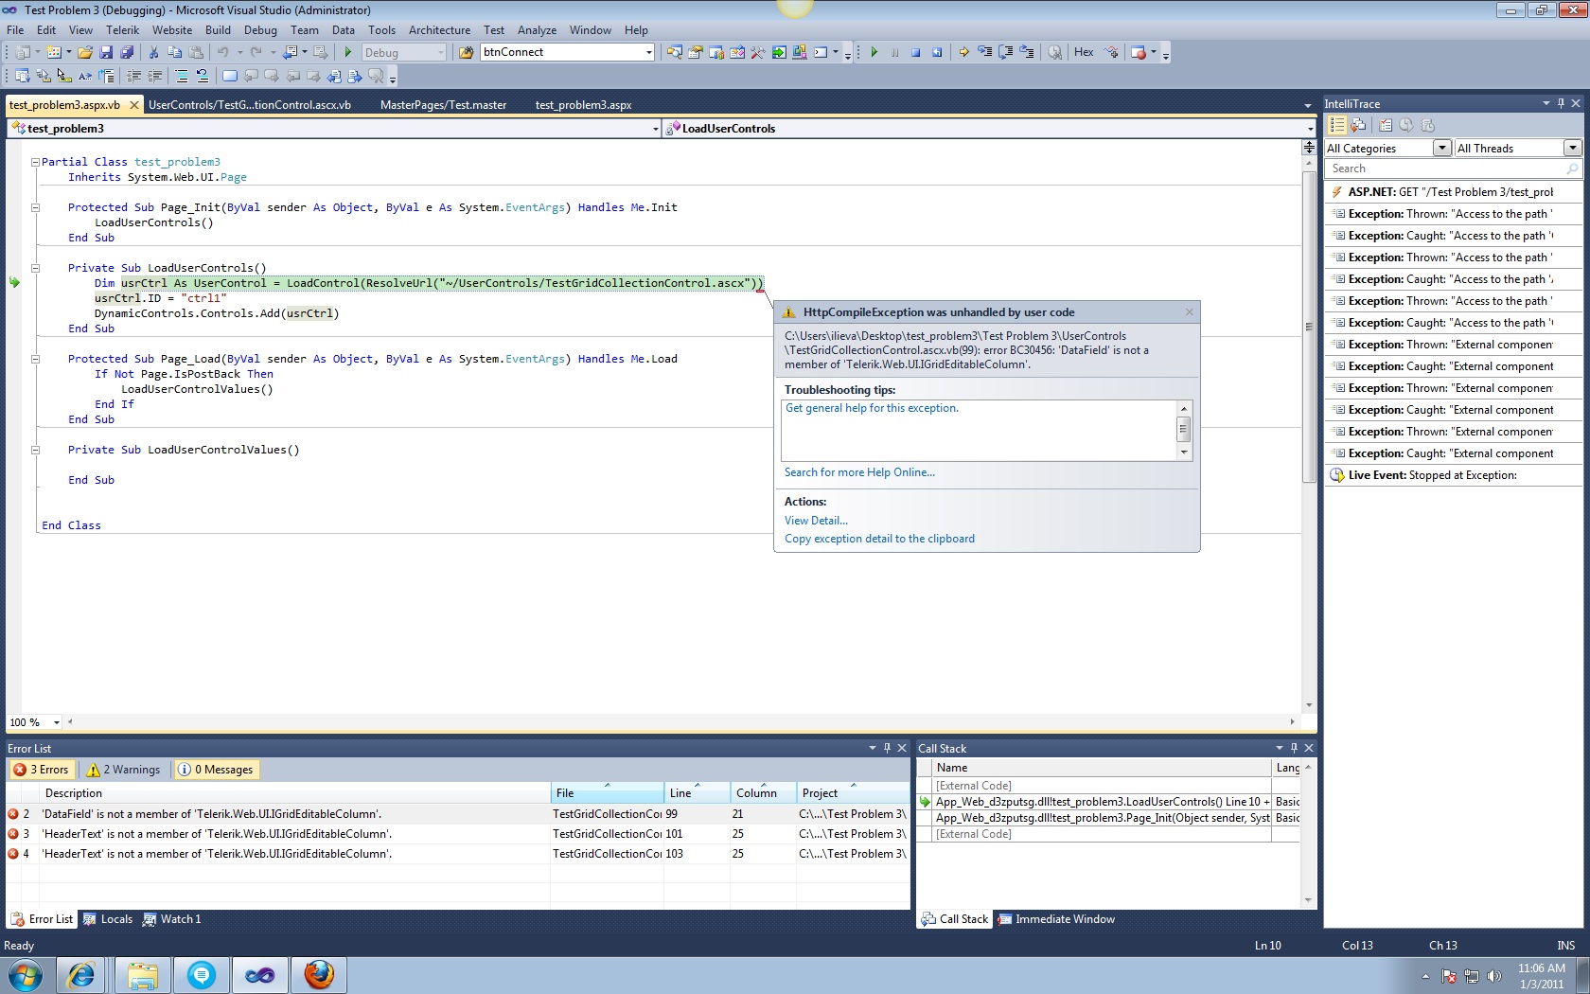Click the Undo arrow icon
This screenshot has width=1590, height=994.
pyautogui.click(x=222, y=53)
